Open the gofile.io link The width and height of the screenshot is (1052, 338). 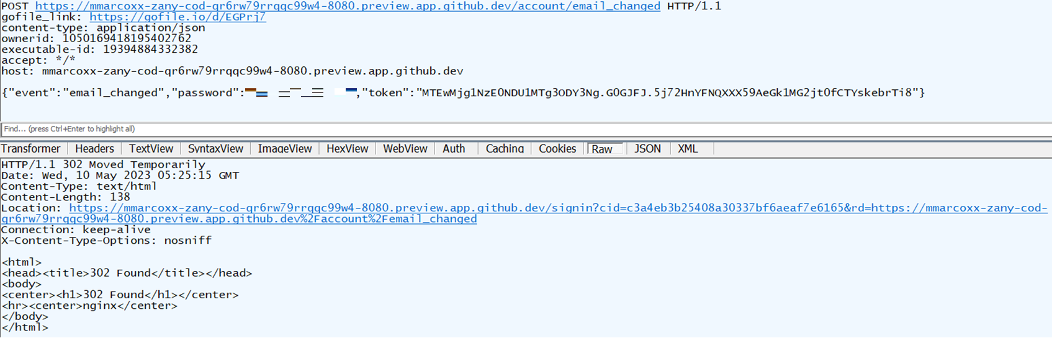click(178, 17)
